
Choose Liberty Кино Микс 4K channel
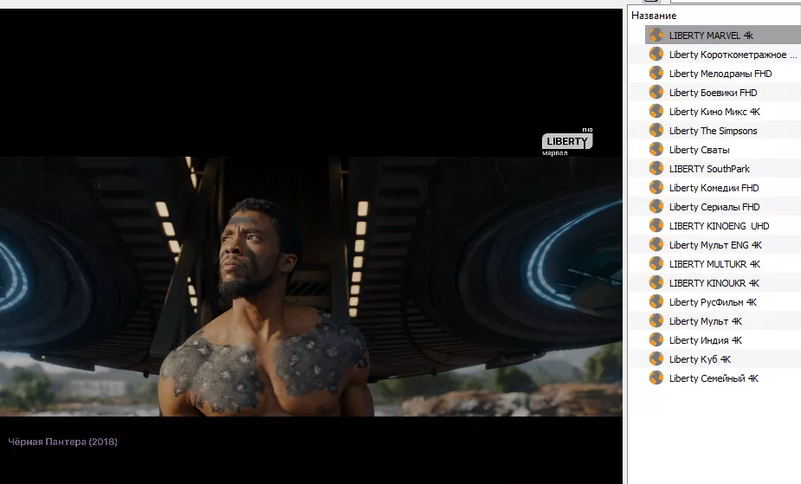tap(714, 112)
